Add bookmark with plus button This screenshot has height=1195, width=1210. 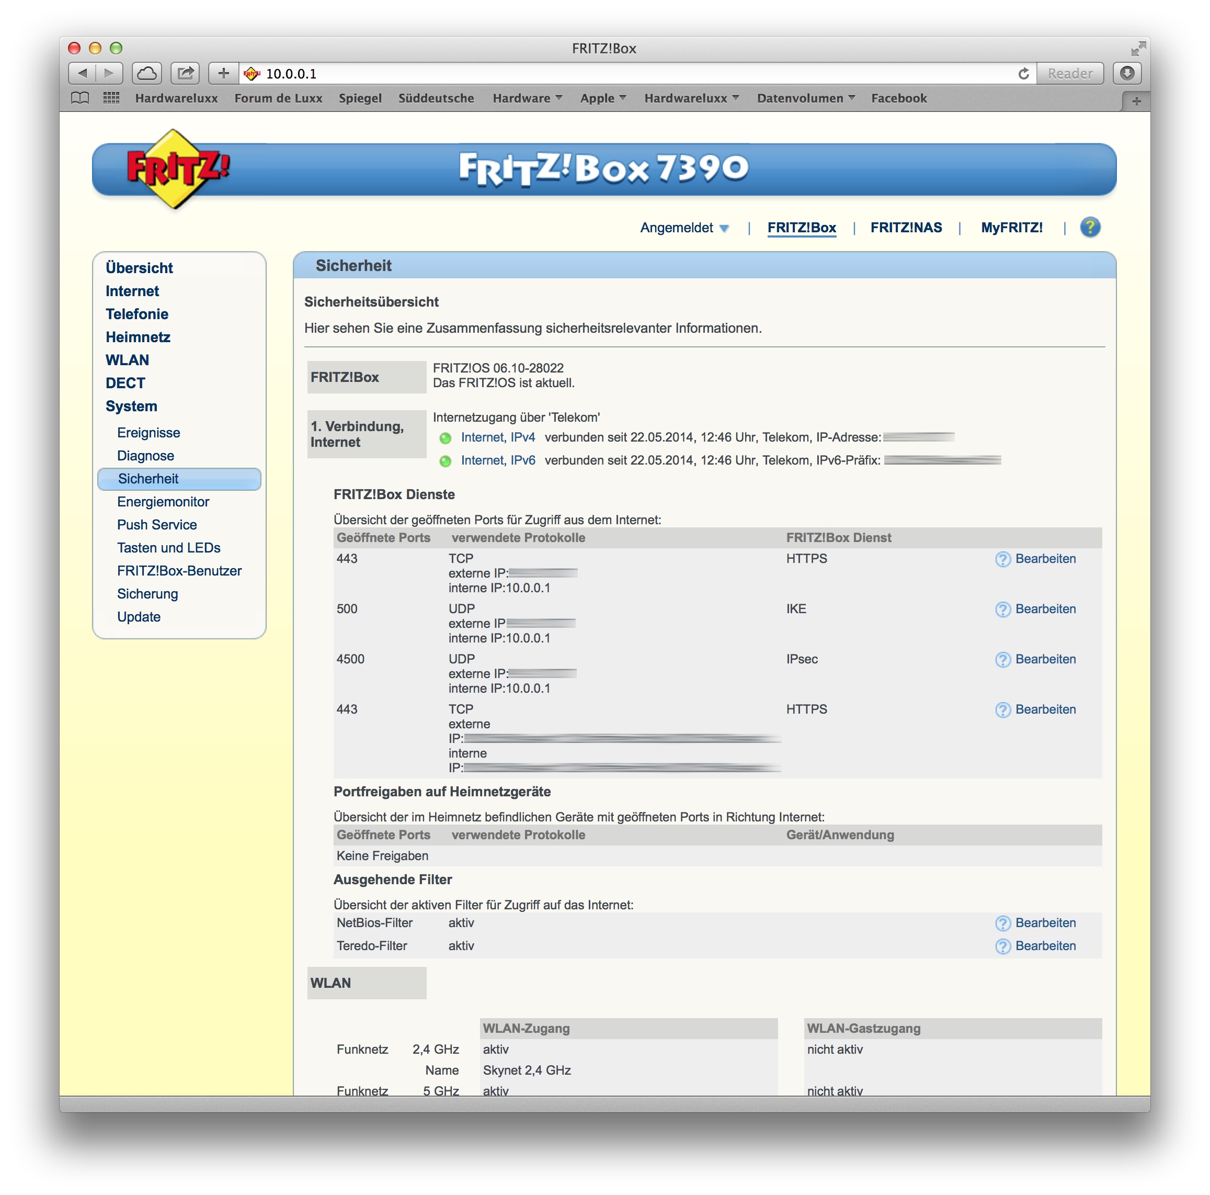tap(224, 73)
